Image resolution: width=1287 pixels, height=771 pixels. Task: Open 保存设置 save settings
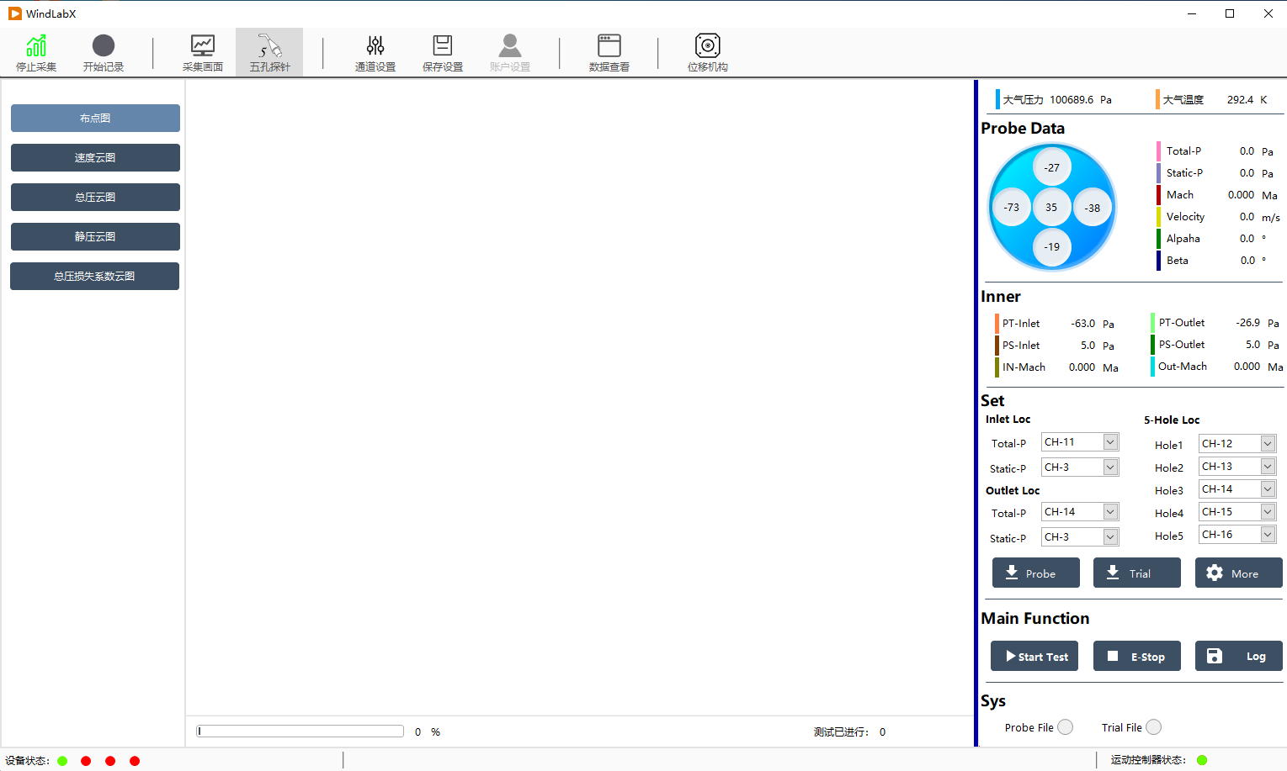(443, 52)
